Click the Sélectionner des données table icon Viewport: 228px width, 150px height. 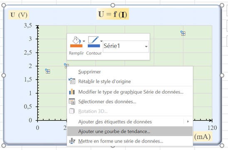pos(72,102)
